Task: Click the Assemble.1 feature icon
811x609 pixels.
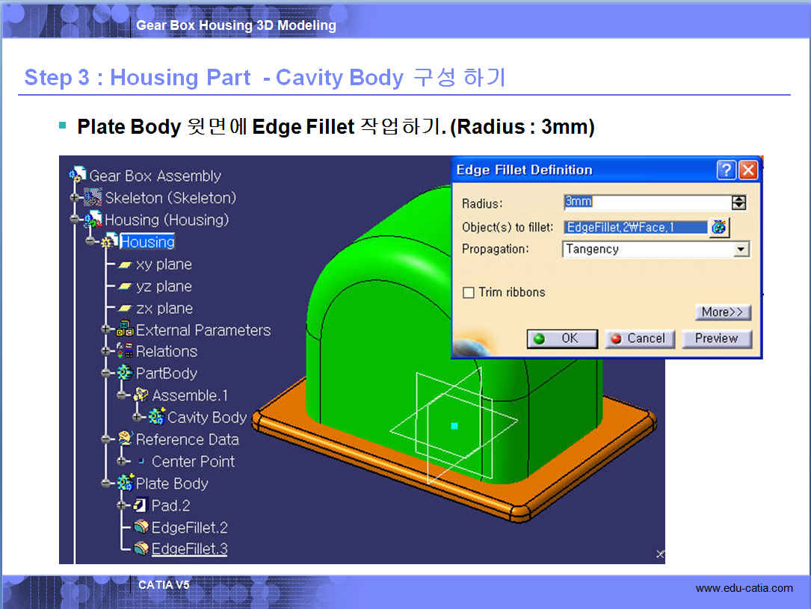Action: point(141,395)
